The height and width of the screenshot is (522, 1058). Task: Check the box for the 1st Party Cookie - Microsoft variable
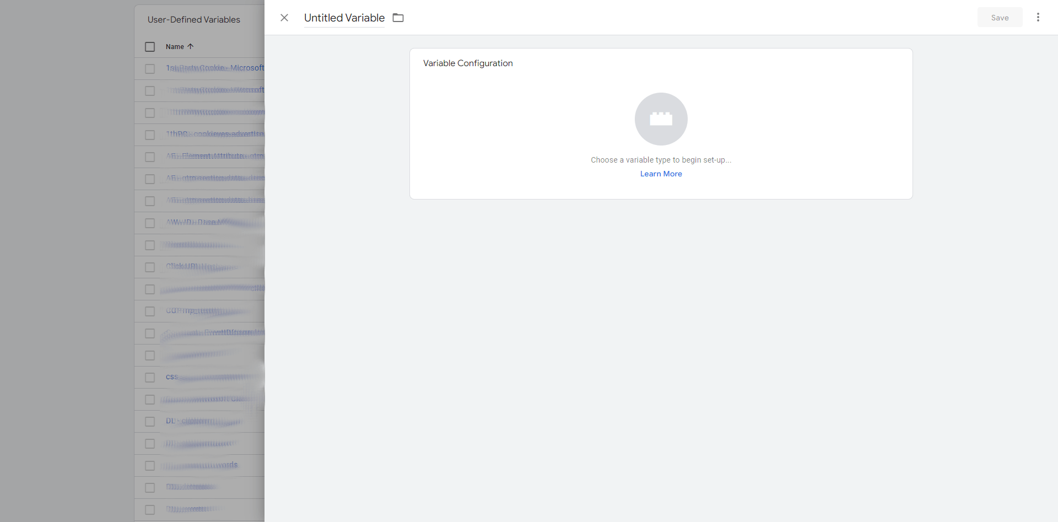tap(150, 69)
